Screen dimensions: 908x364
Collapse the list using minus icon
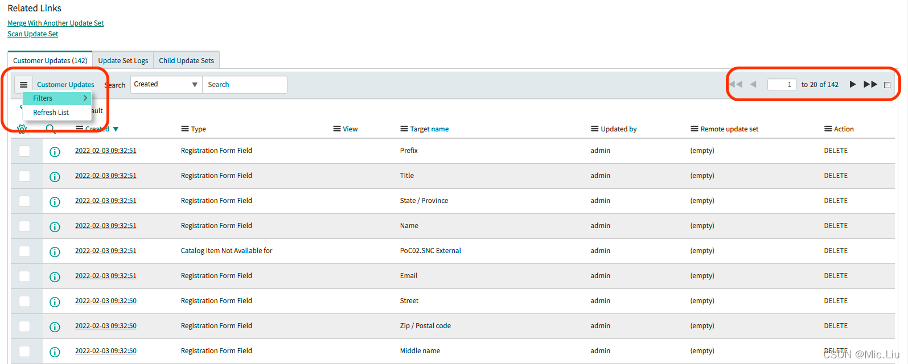(x=887, y=85)
